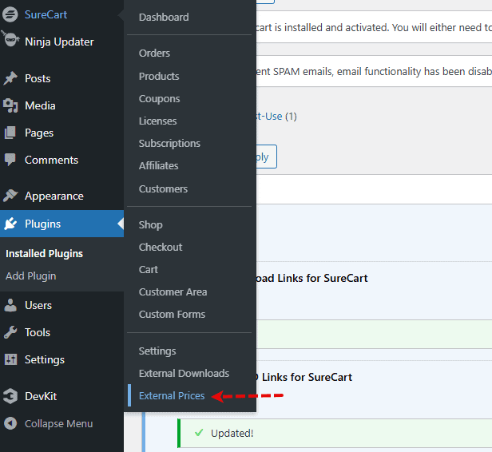Click the DevKit icon
Screen dimensions: 492x452
click(x=10, y=396)
